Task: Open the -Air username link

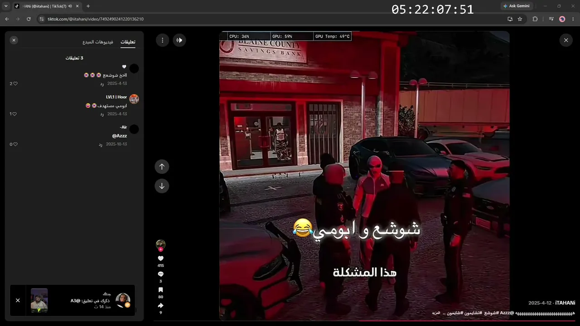Action: (123, 127)
